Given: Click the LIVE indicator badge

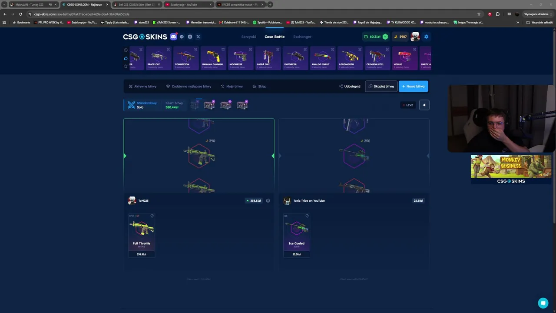Looking at the screenshot, I should click(x=408, y=105).
